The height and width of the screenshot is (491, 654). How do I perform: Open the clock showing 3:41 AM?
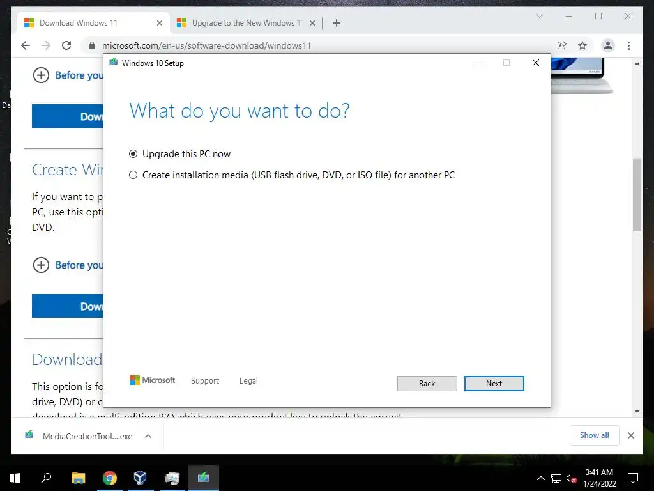(599, 478)
